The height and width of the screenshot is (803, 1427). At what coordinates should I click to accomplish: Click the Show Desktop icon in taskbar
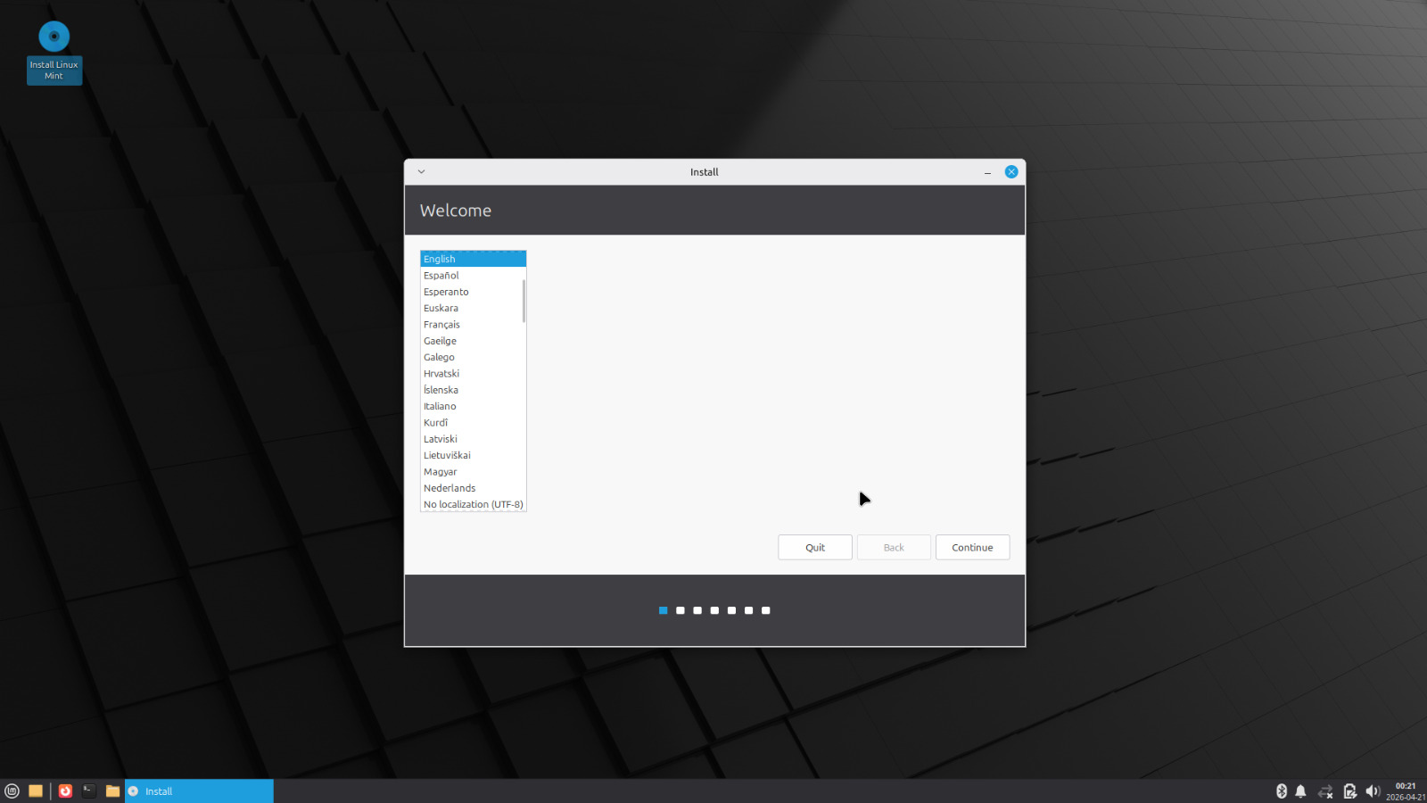[36, 791]
